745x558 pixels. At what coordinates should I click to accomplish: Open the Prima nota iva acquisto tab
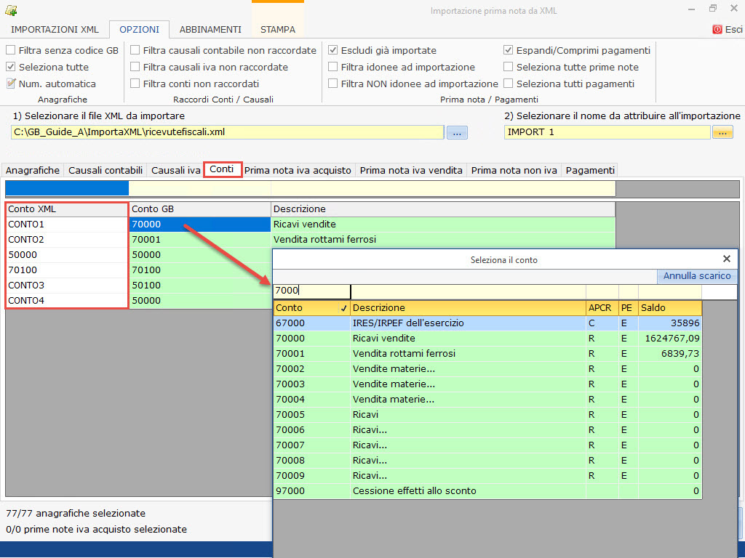click(x=298, y=170)
